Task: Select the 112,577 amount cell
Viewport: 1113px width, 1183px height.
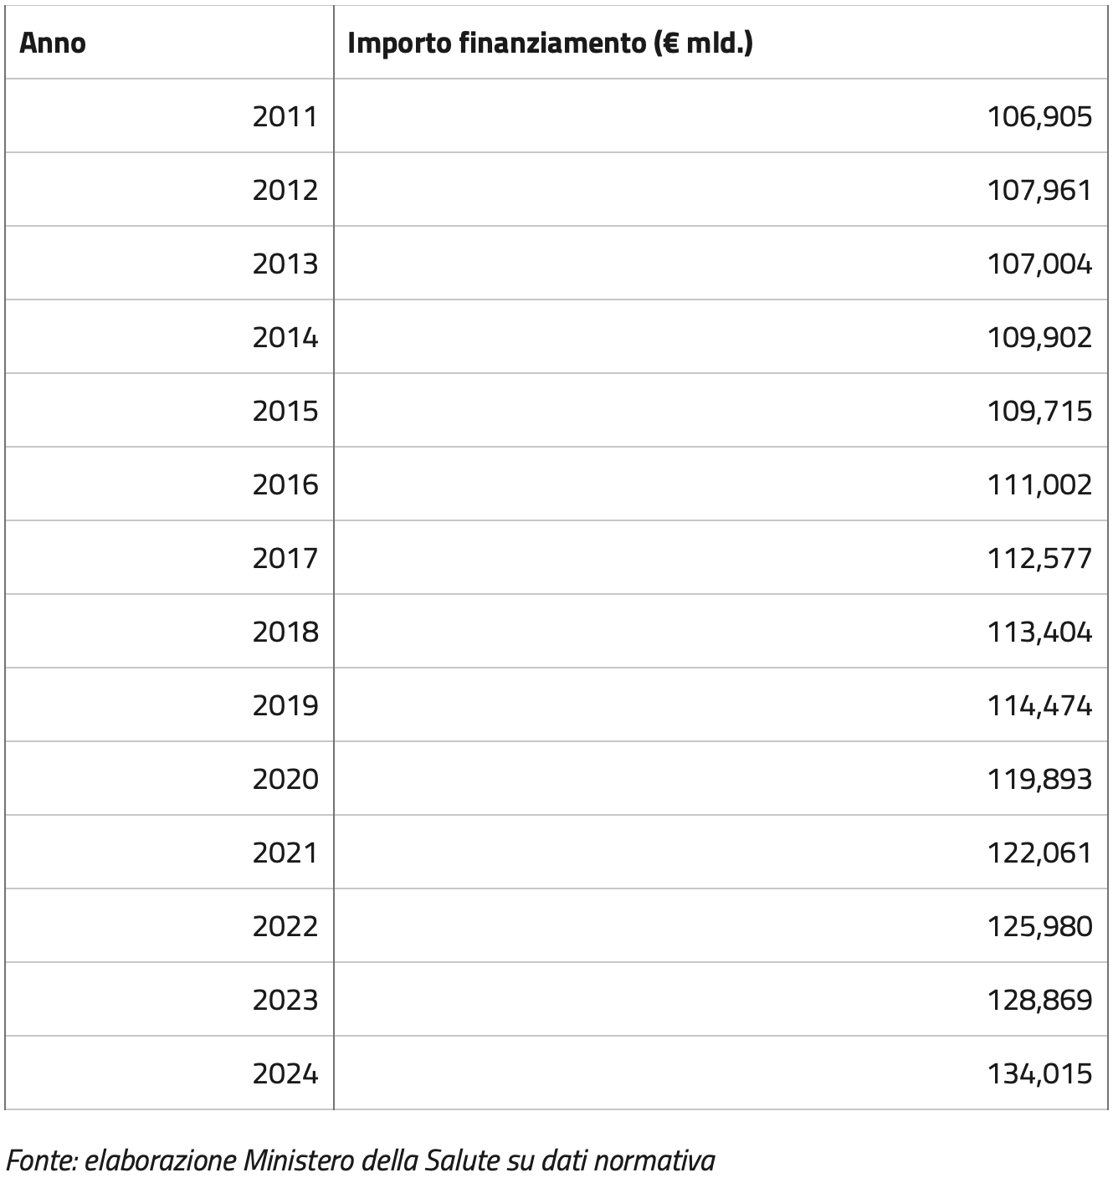Action: click(1039, 558)
